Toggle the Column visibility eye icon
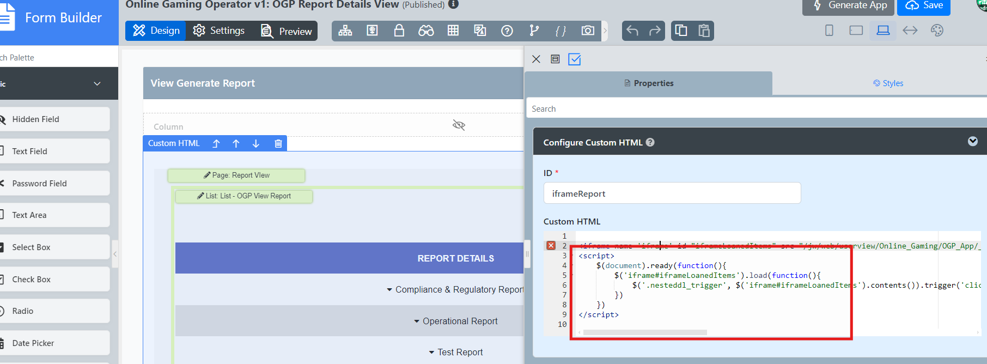Screen dimensions: 987x364 (x=459, y=125)
